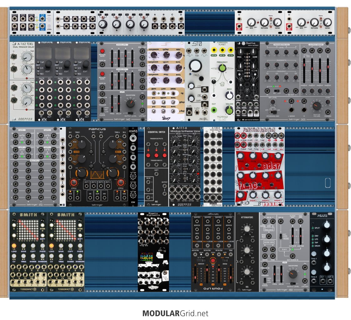Click the RESO knob on Forbidden Planet
This screenshot has height=320, width=351.
point(229,96)
